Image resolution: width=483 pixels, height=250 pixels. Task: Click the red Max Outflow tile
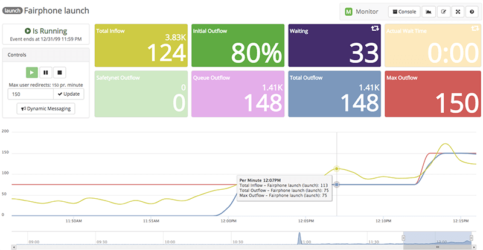(431, 95)
